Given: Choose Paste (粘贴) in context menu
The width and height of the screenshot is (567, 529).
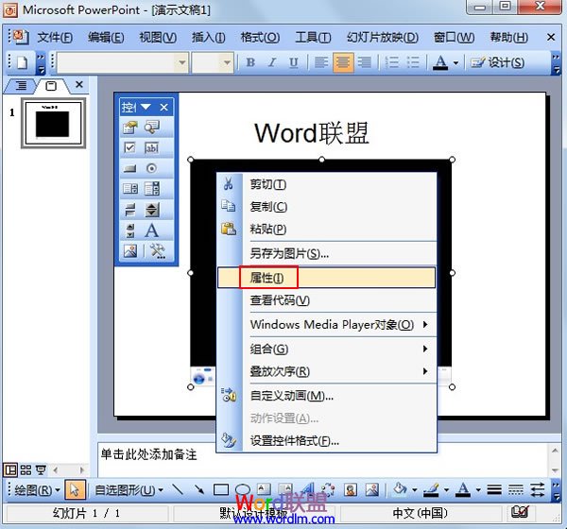Looking at the screenshot, I should (x=327, y=229).
